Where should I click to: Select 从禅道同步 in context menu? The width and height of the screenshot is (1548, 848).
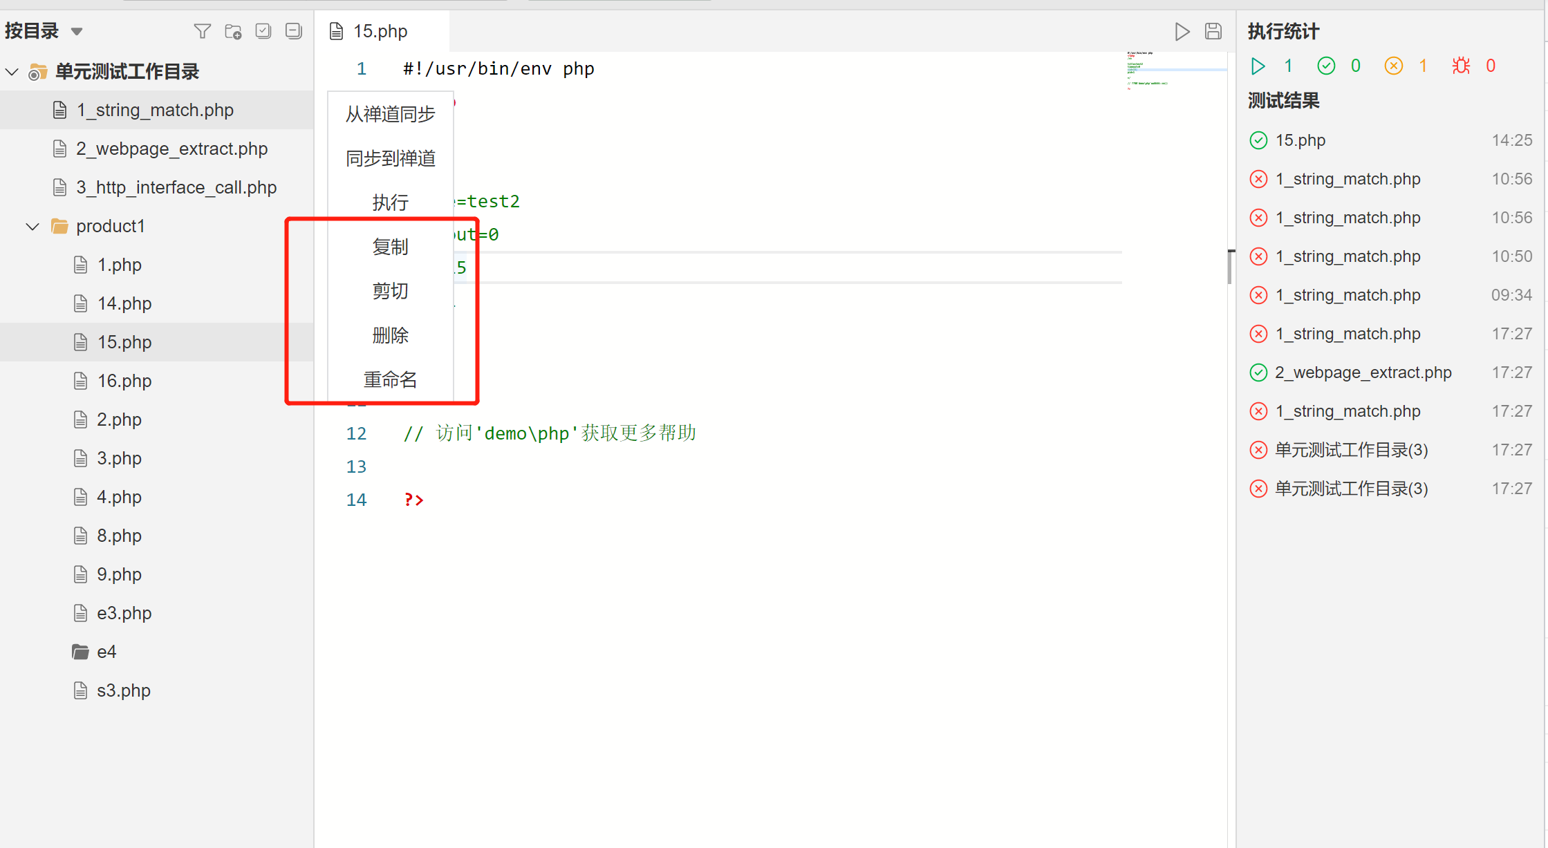pos(390,114)
